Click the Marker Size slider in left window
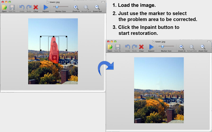 (x=61, y=7)
